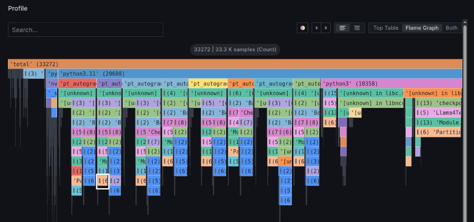
Task: Click the expand all groups double-chevron-down icon
Action: point(316,28)
